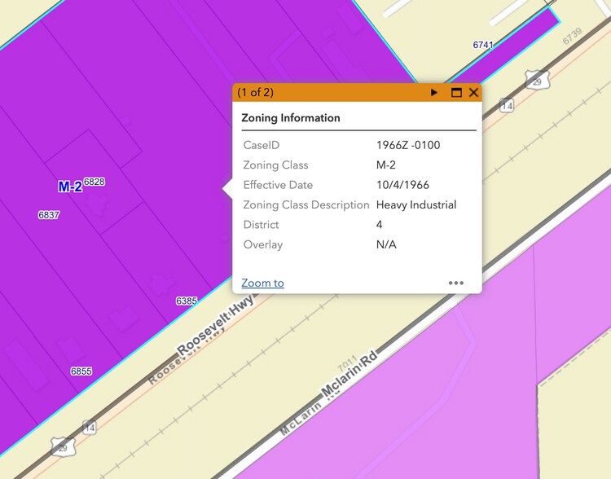Click Route 14 shield right of the popup

pos(507,106)
